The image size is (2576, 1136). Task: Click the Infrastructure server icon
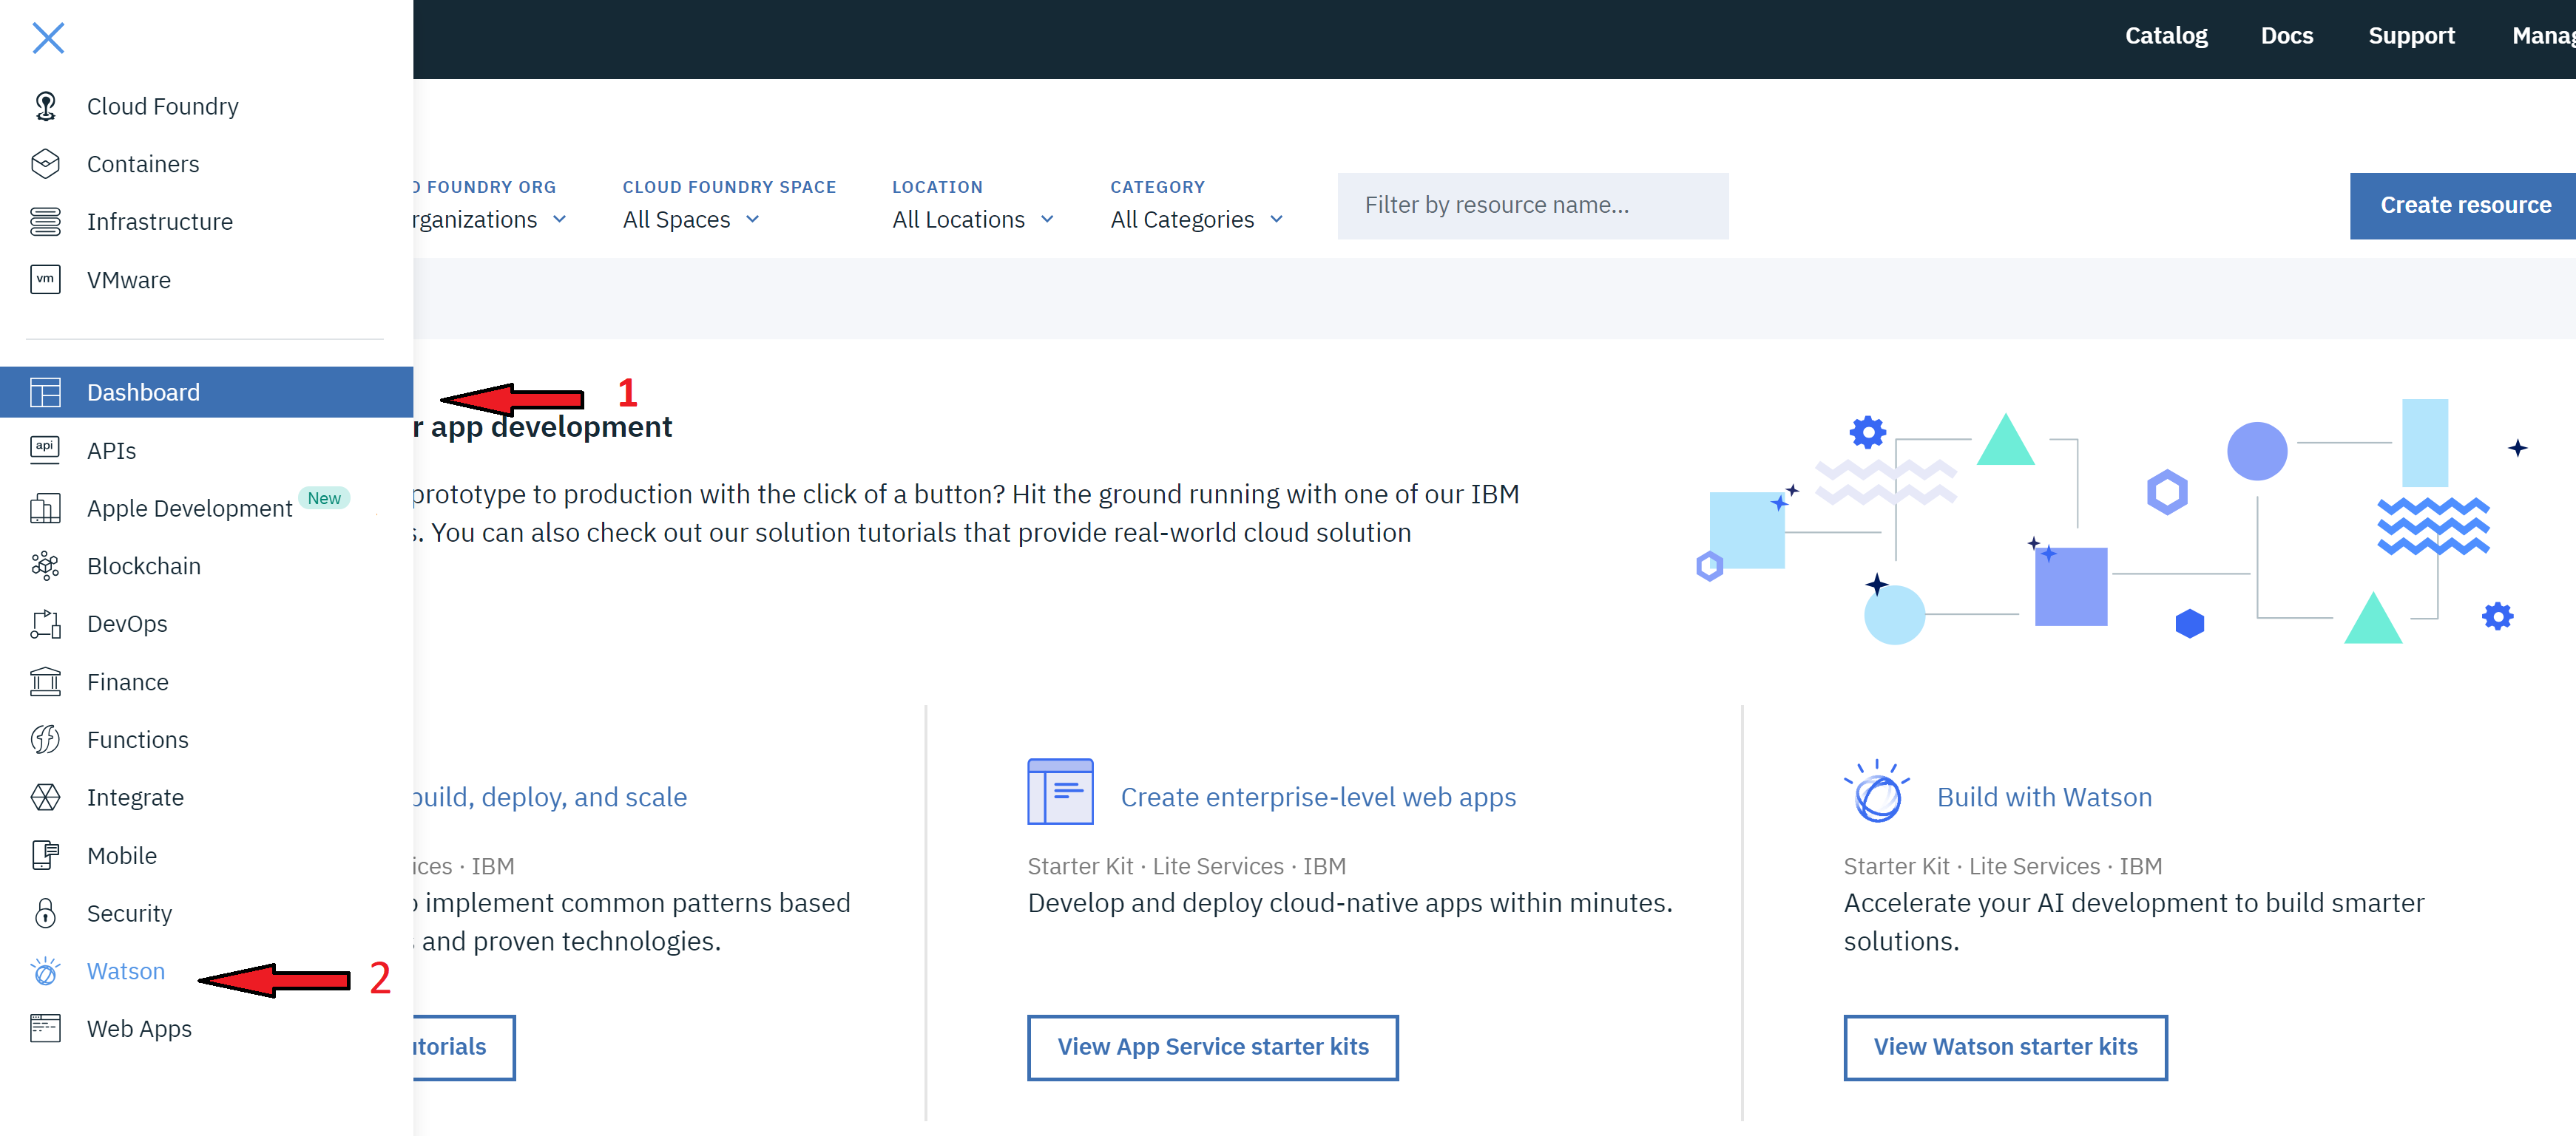45,221
